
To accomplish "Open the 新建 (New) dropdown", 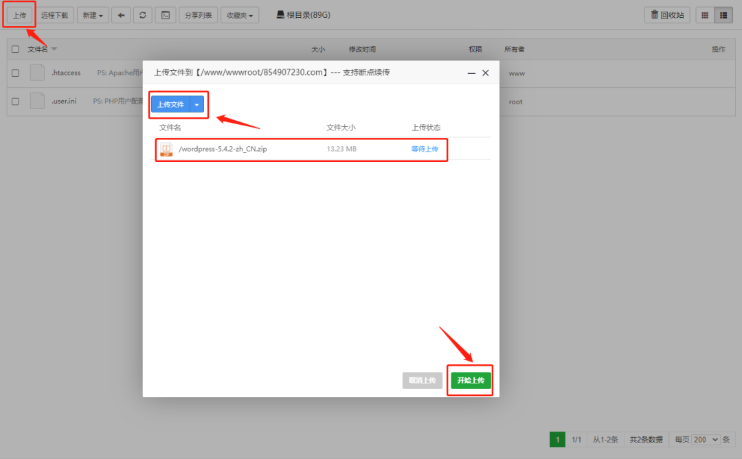I will (93, 15).
